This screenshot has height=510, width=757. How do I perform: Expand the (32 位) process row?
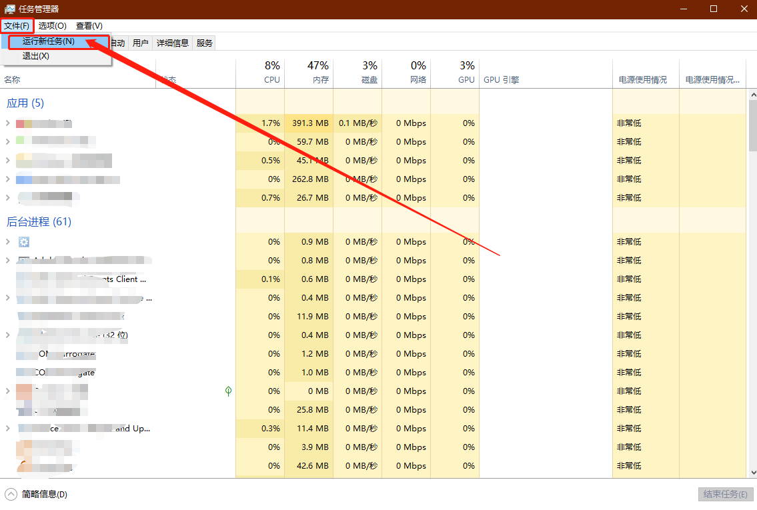[8, 335]
